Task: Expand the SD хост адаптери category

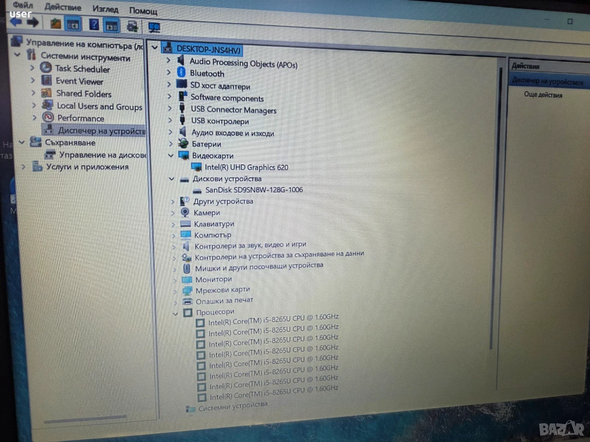Action: pyautogui.click(x=169, y=84)
